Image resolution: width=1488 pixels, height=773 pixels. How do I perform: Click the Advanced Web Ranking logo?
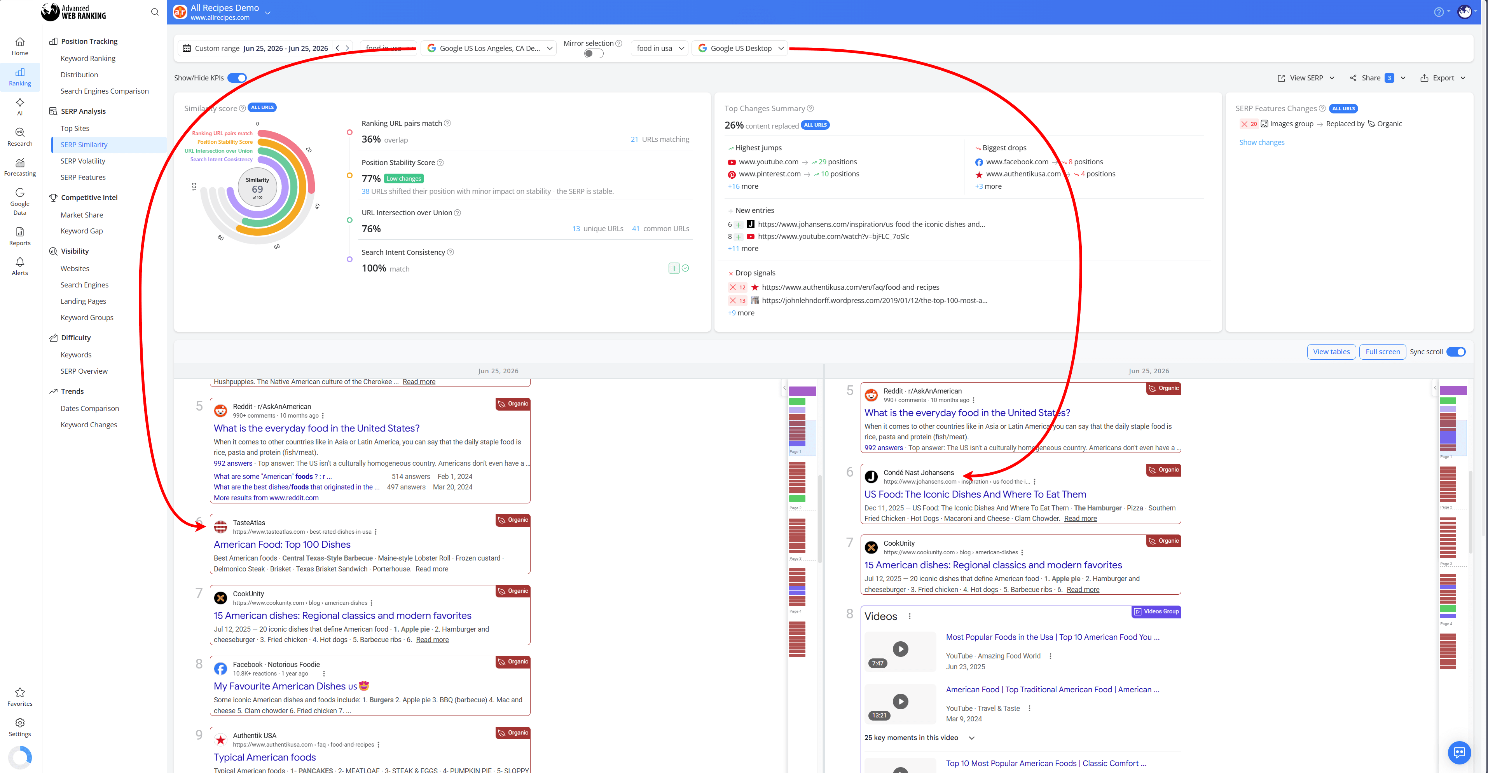coord(73,12)
